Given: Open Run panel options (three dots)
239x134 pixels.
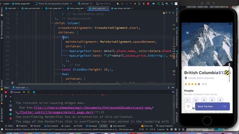Looking at the screenshot, I should coord(168,87).
